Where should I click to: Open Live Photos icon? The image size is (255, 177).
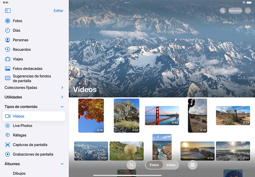coord(7,126)
